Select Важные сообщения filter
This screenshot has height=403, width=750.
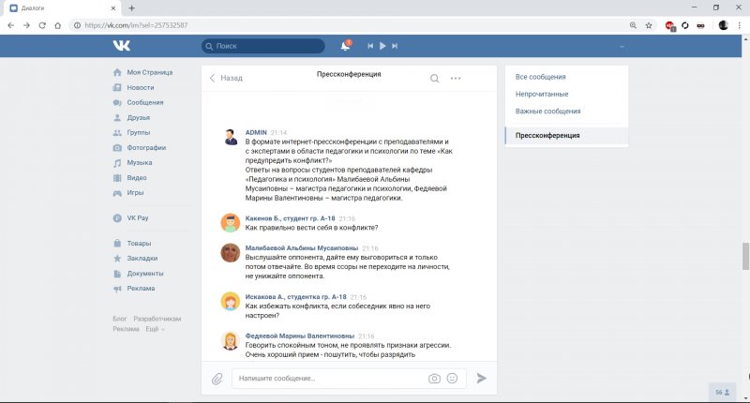tap(547, 112)
